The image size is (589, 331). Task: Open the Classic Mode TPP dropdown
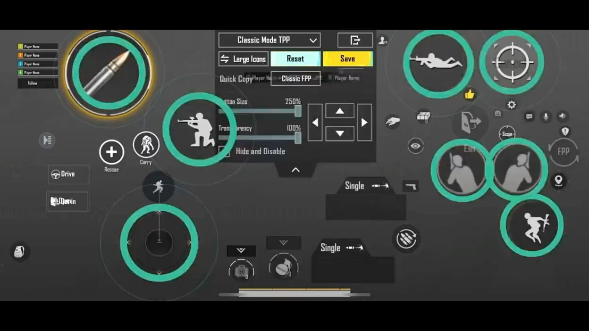[269, 40]
